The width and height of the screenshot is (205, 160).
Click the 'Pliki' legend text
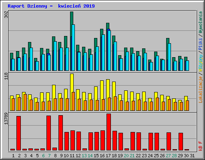pyautogui.click(x=201, y=44)
